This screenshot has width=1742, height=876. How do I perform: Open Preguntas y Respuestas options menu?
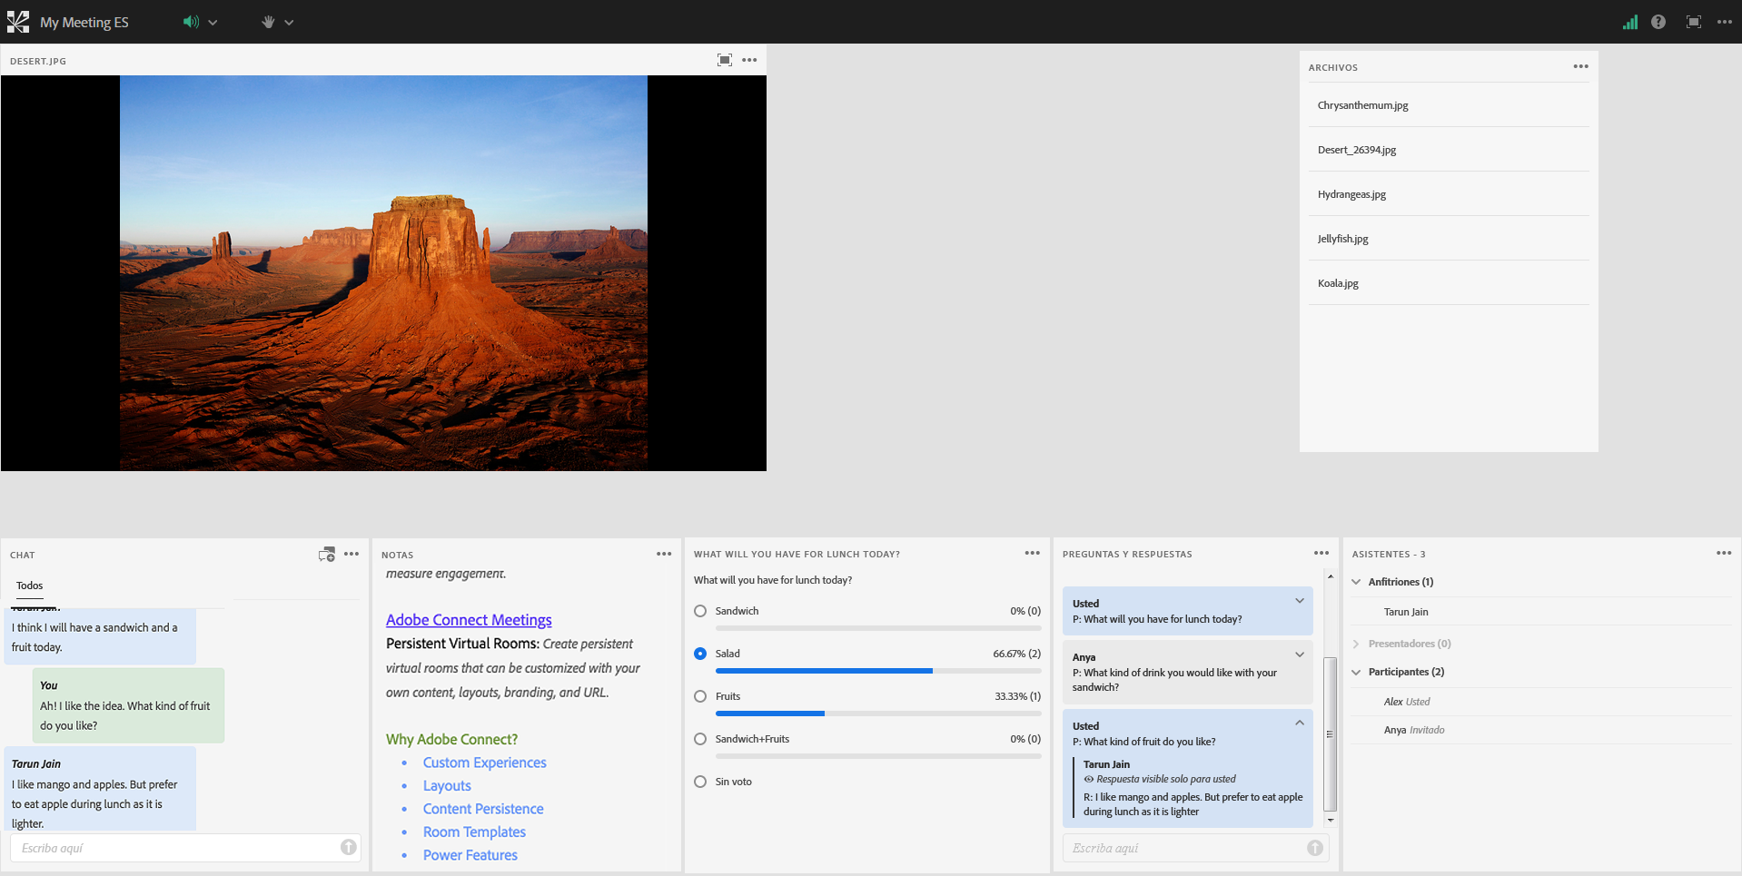click(x=1321, y=553)
